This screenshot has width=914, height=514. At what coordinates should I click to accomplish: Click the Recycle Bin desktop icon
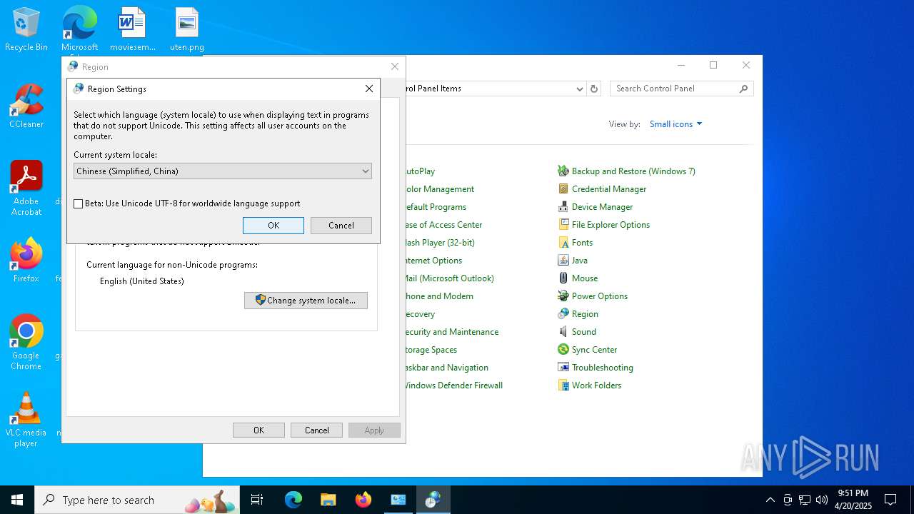point(26,29)
